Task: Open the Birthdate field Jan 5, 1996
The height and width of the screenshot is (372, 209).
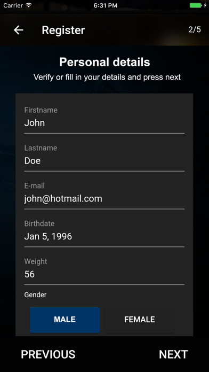Action: (x=104, y=237)
